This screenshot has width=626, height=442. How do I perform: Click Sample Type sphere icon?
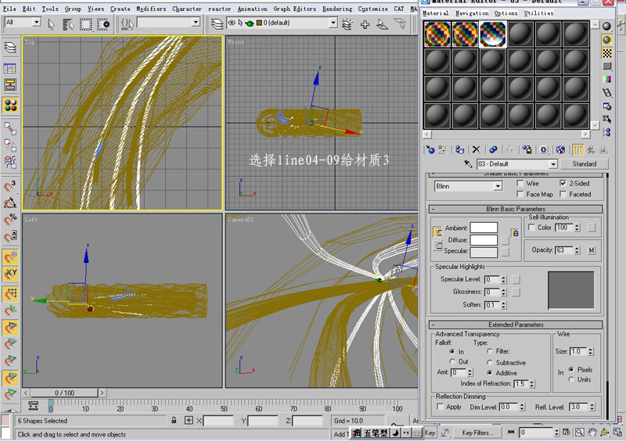tap(607, 27)
